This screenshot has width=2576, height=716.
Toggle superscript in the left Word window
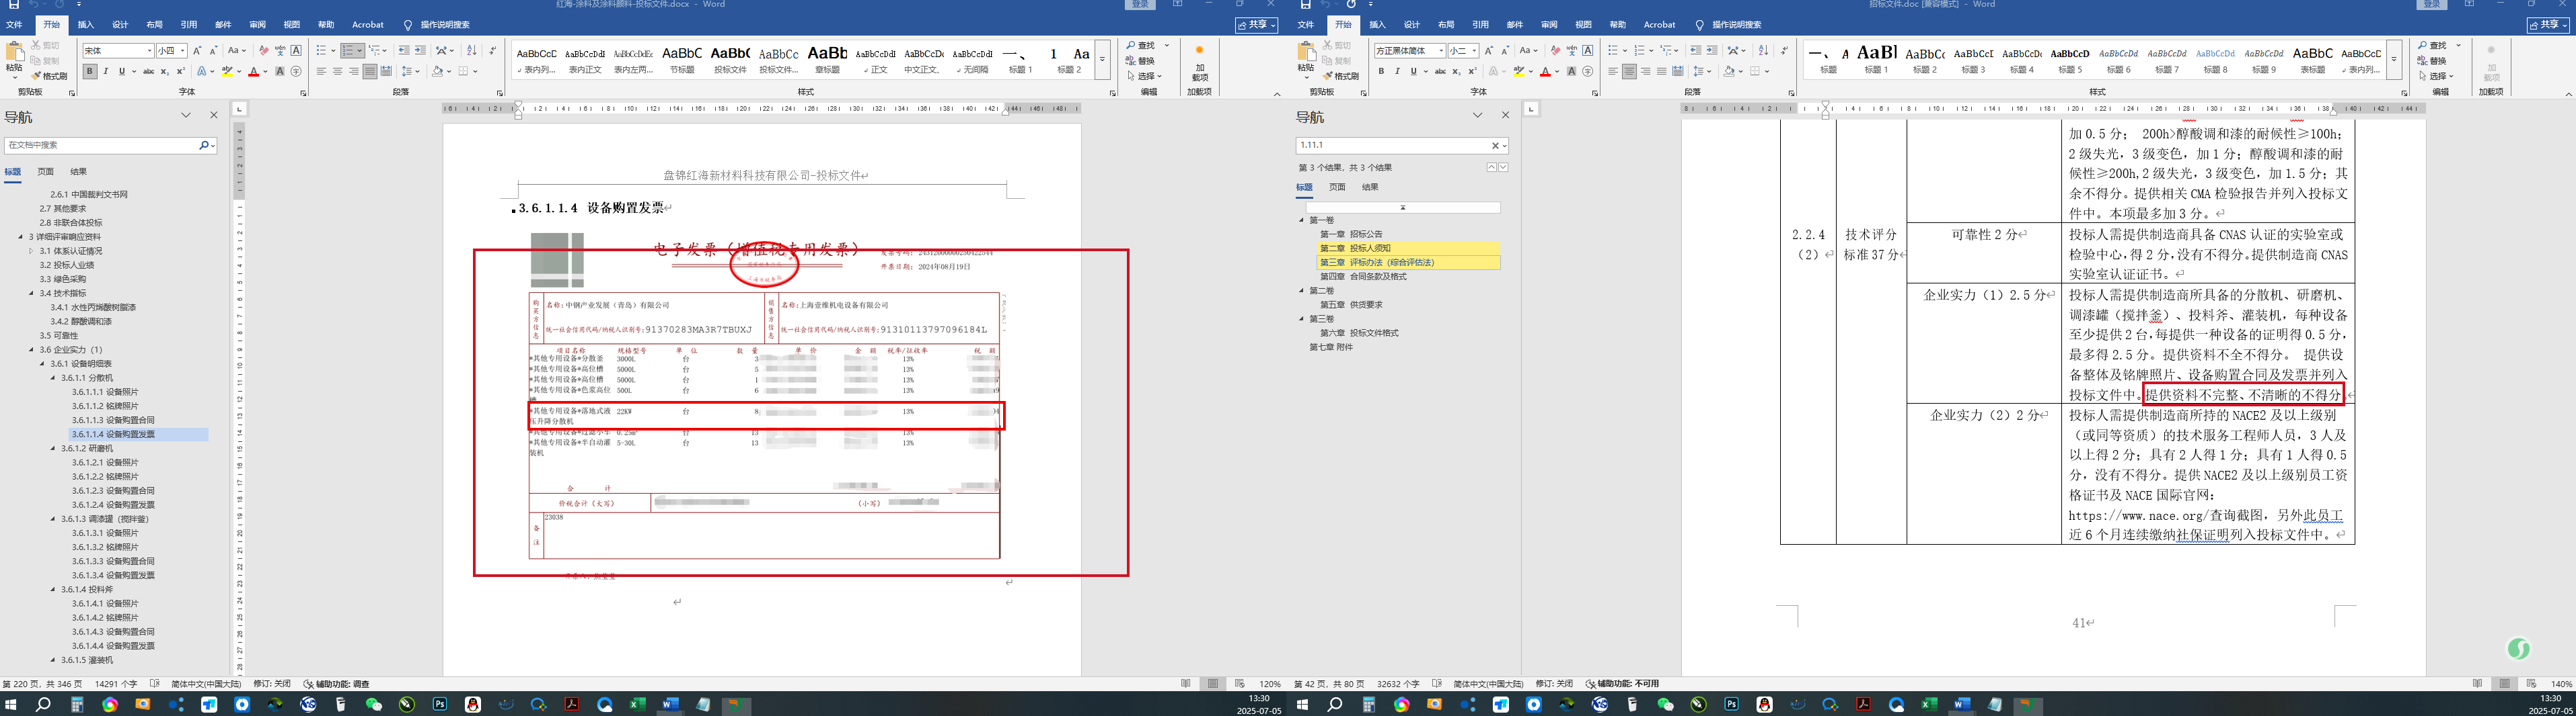pos(181,71)
